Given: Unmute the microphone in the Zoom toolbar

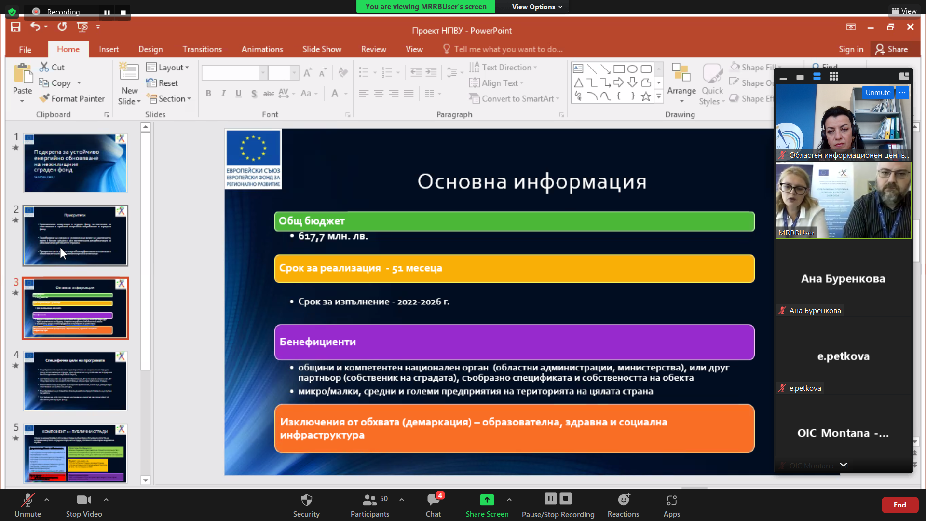Looking at the screenshot, I should tap(27, 505).
